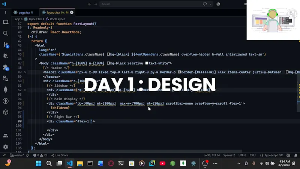Click the Synchronize Changes icon in status bar
The image size is (300, 169).
pos(27,155)
